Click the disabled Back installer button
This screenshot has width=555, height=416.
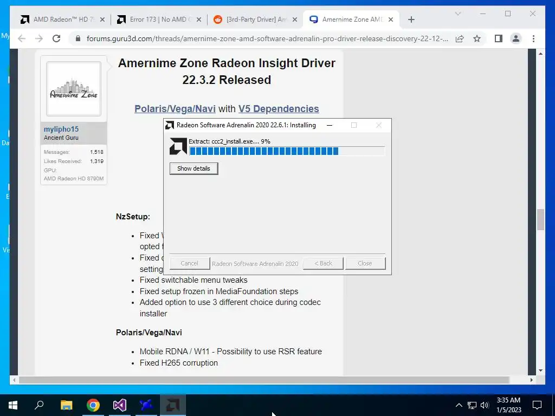(323, 263)
